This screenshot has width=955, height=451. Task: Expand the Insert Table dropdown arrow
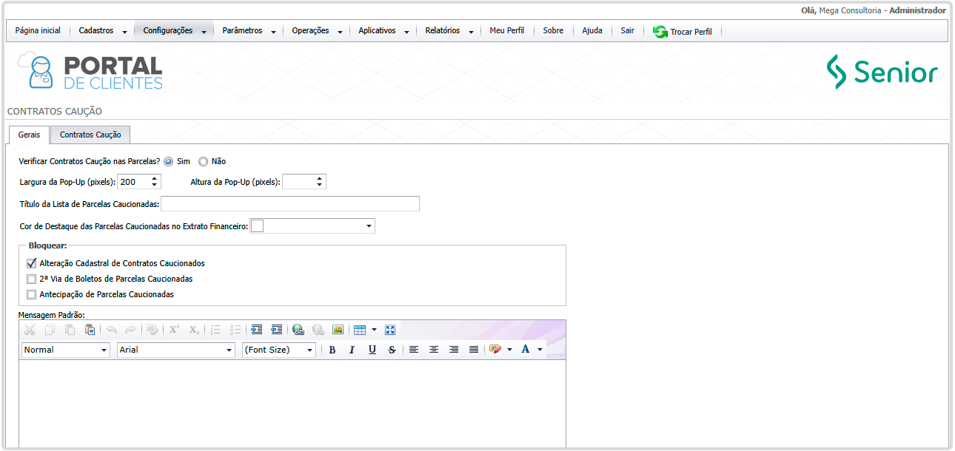374,330
